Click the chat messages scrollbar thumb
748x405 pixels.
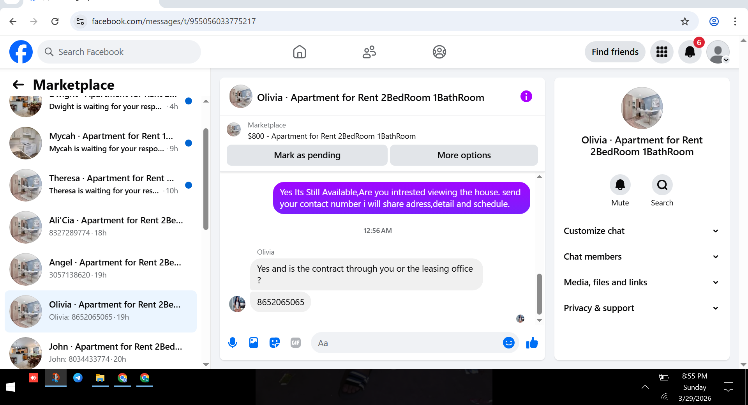coord(539,294)
